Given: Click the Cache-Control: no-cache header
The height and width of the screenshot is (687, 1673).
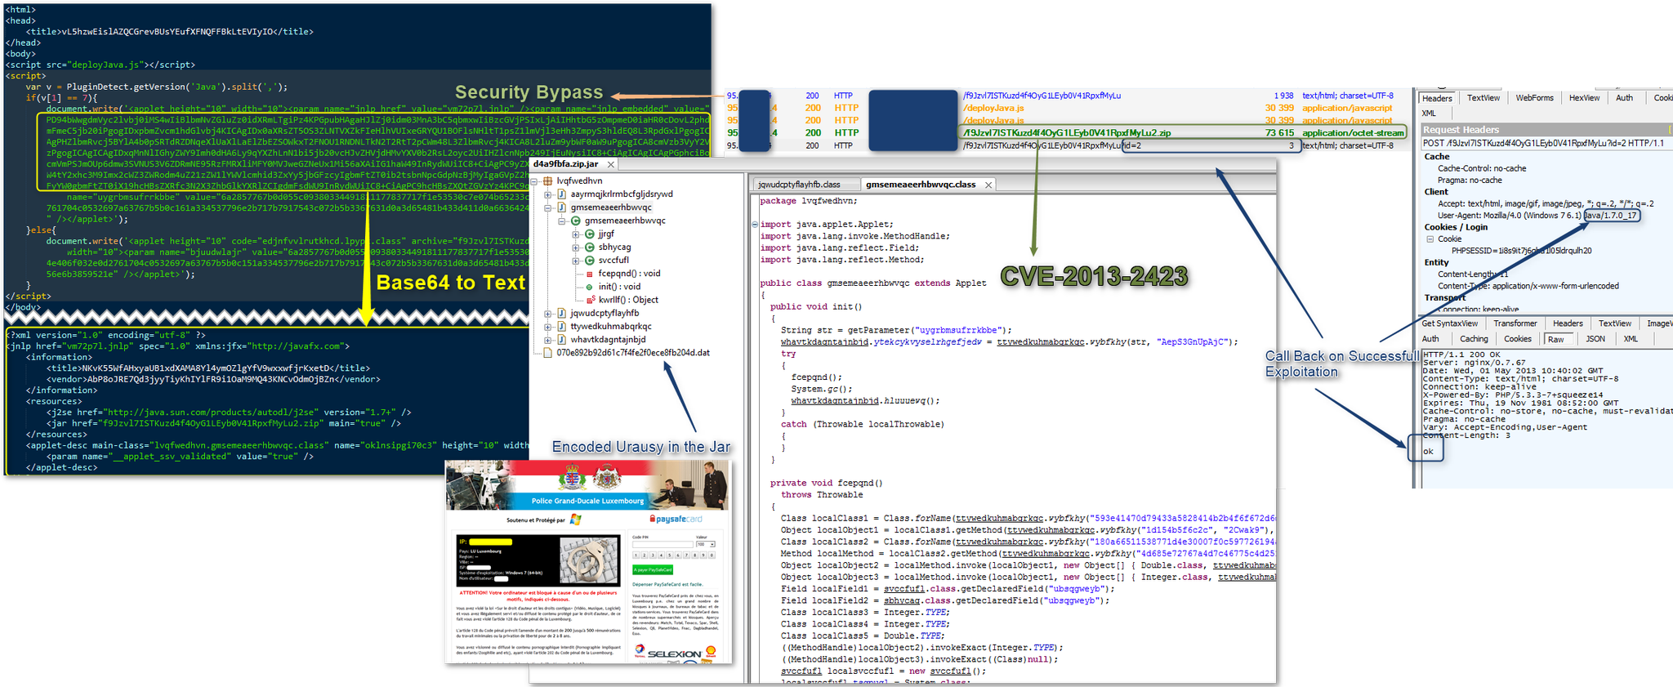Looking at the screenshot, I should click(x=1481, y=168).
